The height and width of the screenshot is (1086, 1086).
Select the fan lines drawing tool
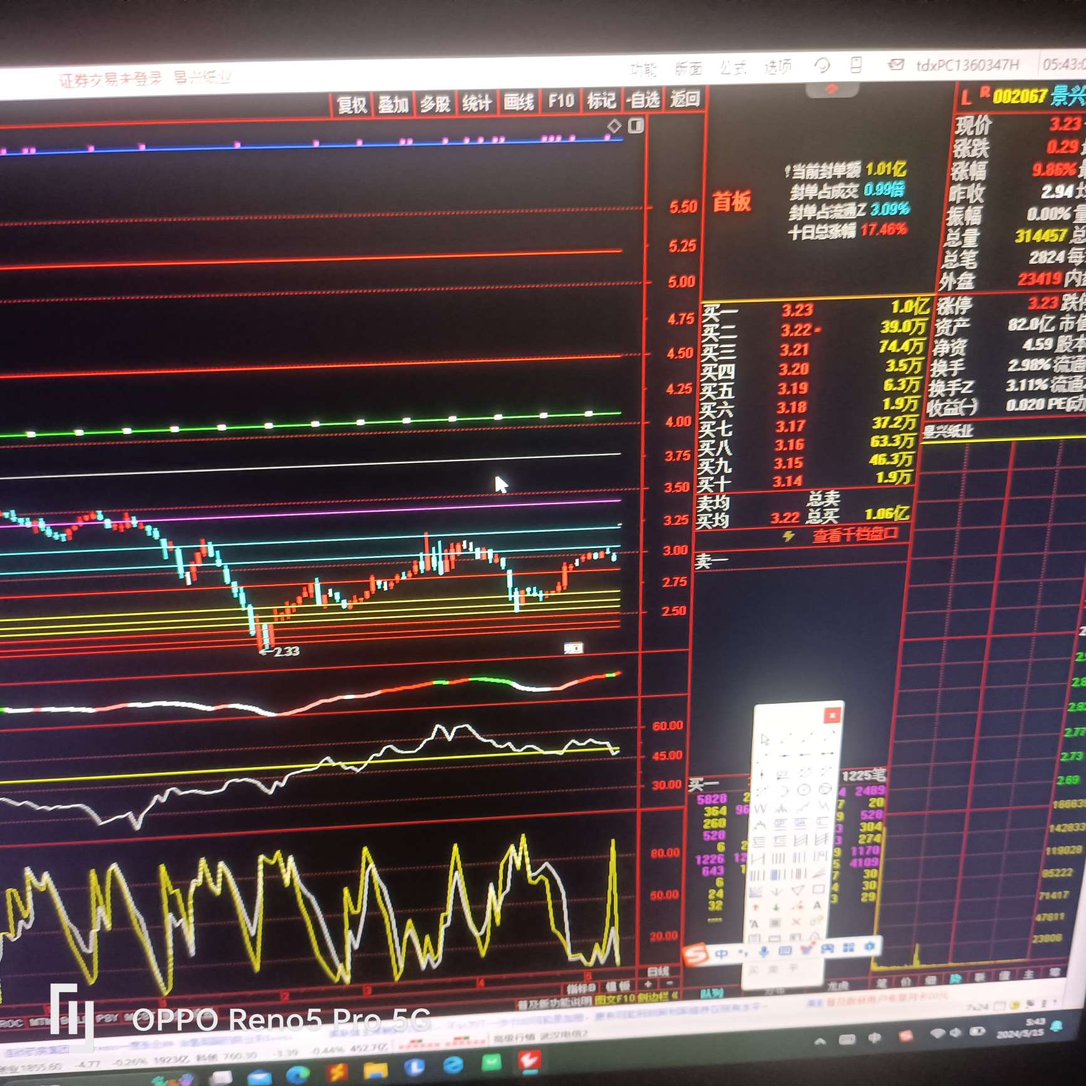756,892
